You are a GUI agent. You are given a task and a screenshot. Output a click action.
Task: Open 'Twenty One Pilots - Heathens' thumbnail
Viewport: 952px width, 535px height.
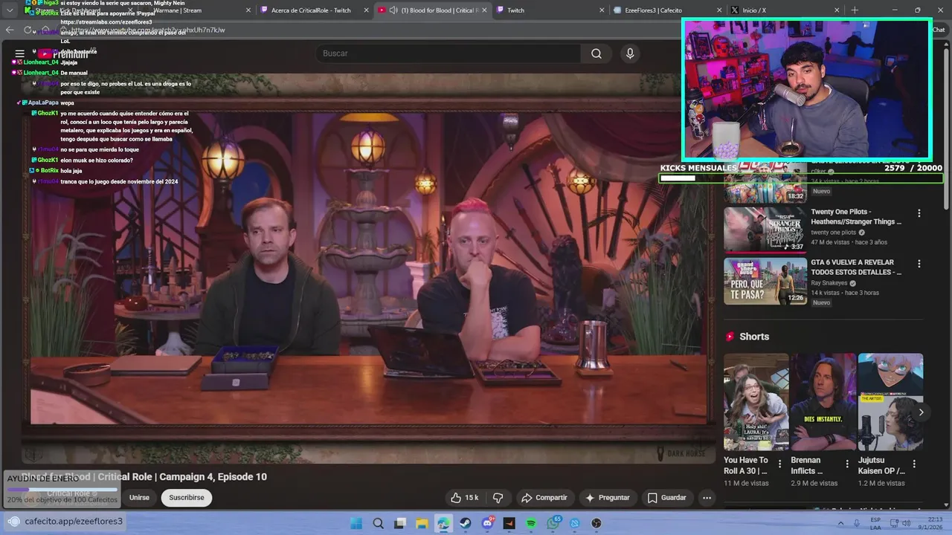[x=765, y=230]
